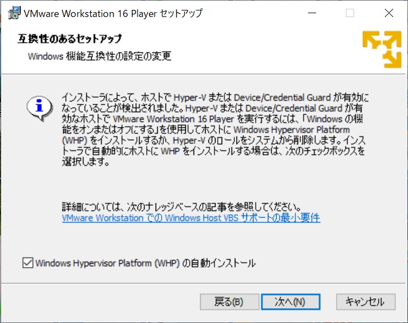408x323 pixels.
Task: Click the grayed-out maximize window button
Action: coord(350,13)
